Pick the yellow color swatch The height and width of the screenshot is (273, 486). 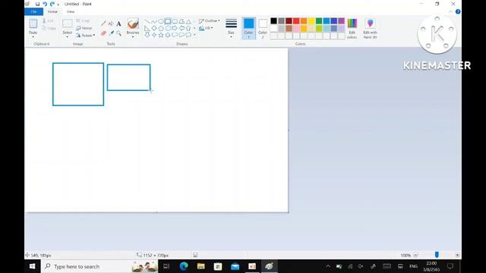point(311,21)
